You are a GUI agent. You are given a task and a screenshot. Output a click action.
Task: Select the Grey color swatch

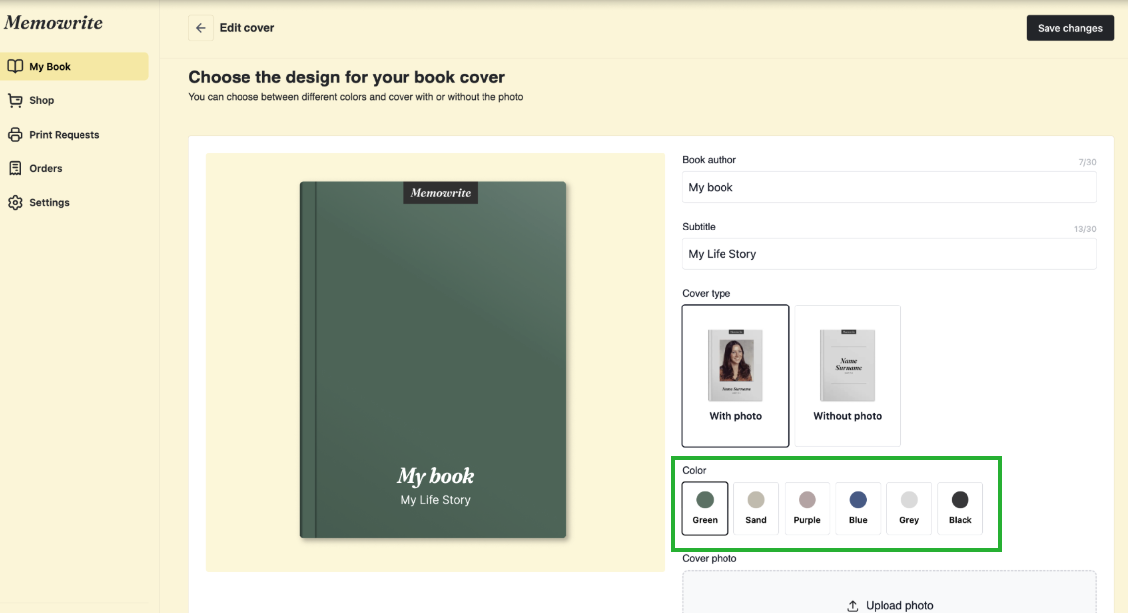coord(909,508)
